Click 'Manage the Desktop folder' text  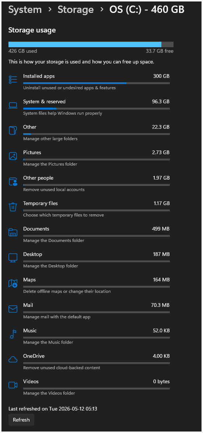tap(51, 266)
